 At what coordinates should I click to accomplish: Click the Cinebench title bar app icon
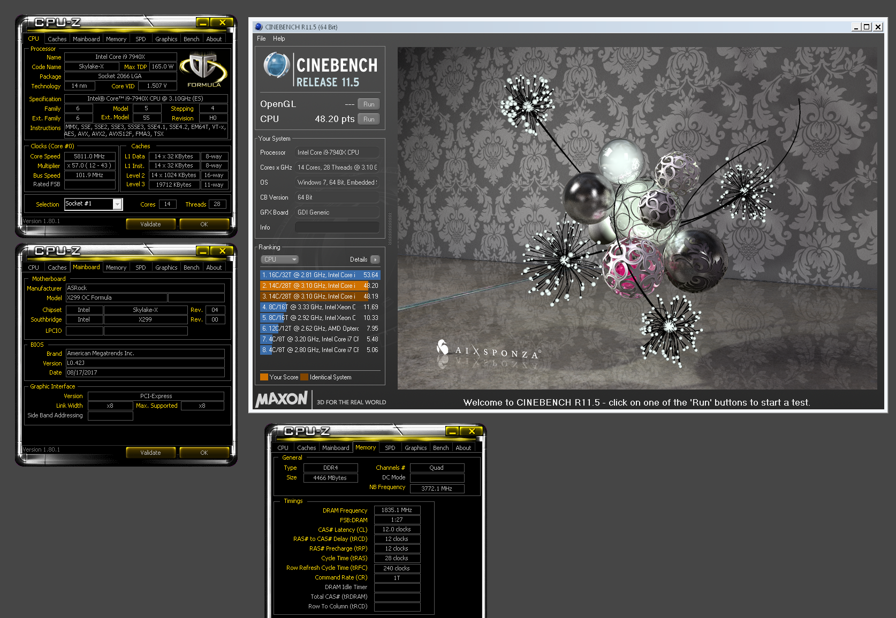[259, 27]
